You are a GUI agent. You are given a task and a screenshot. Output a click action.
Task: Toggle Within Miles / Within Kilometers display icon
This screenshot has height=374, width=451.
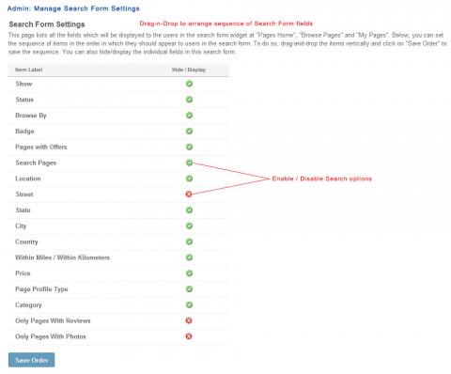(189, 257)
